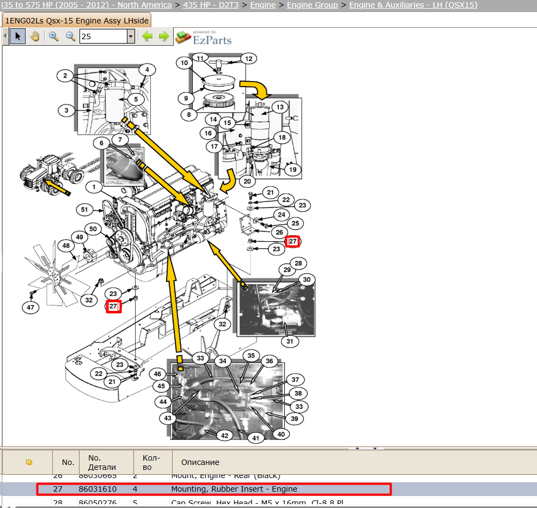Click the yellow notes icon in table header
The height and width of the screenshot is (508, 537).
(29, 462)
